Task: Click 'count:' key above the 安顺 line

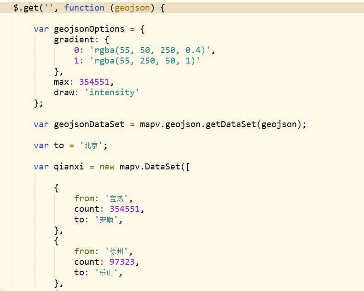Action: coord(89,209)
